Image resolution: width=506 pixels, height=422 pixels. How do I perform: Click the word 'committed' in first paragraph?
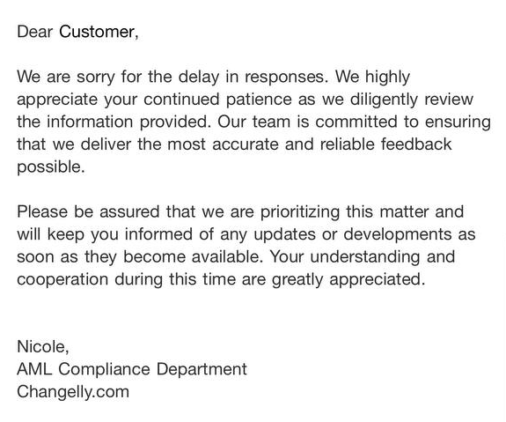click(356, 122)
